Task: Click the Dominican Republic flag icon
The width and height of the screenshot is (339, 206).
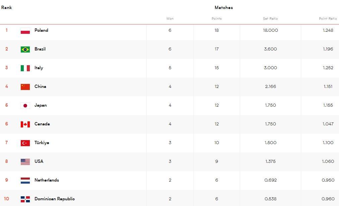Action: tap(25, 199)
